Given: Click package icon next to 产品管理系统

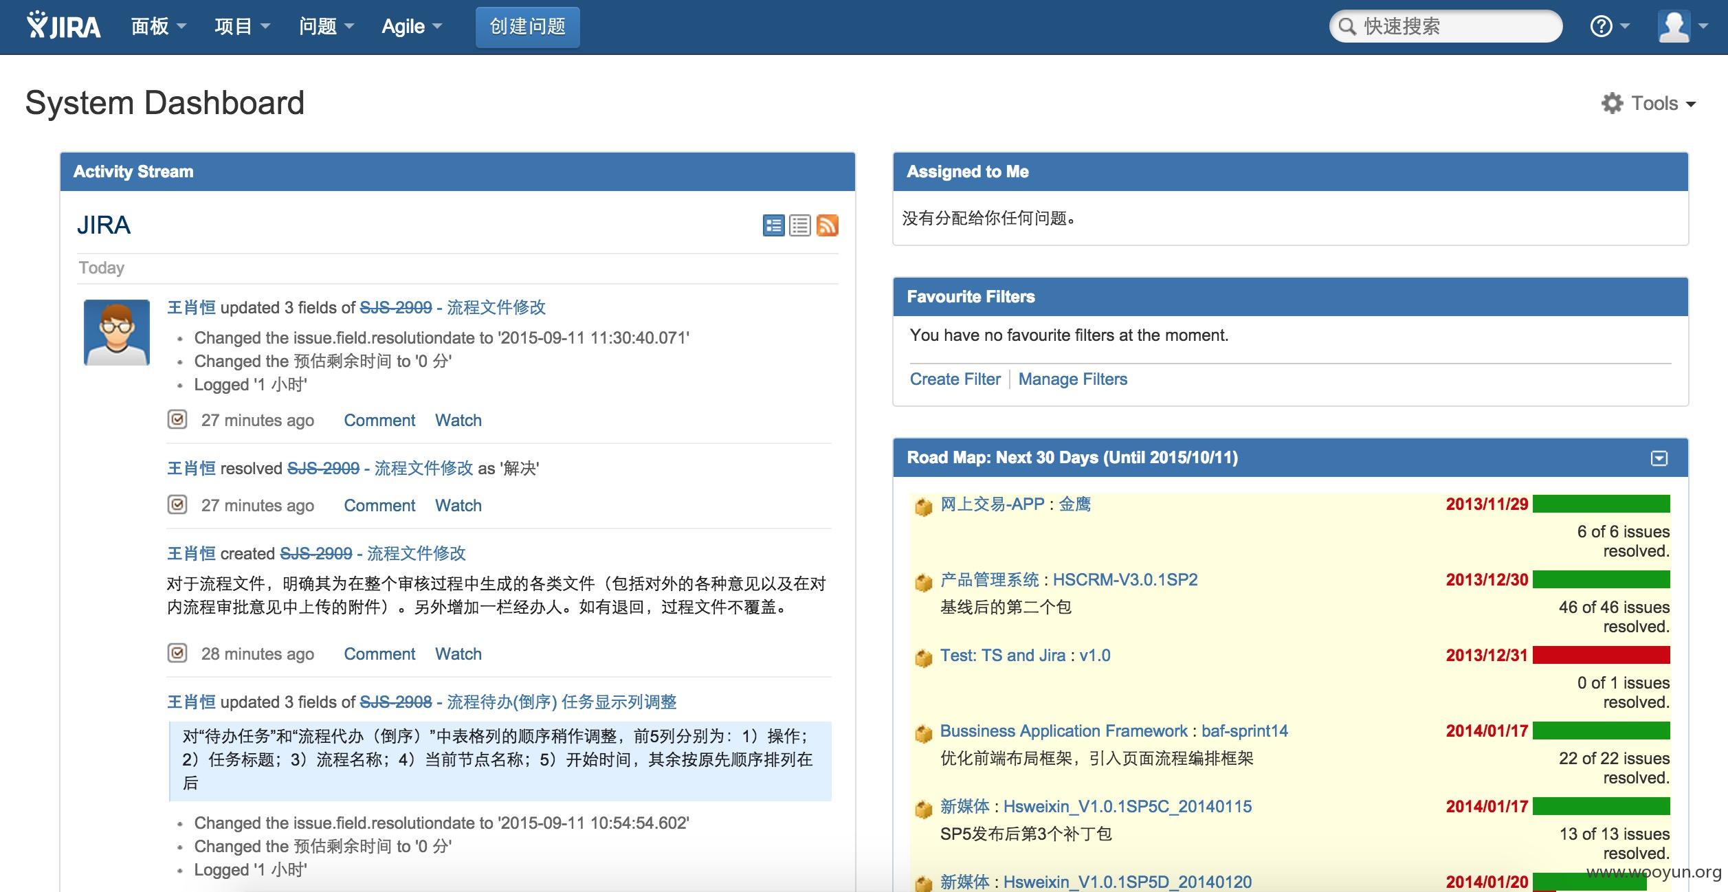Looking at the screenshot, I should (x=923, y=583).
